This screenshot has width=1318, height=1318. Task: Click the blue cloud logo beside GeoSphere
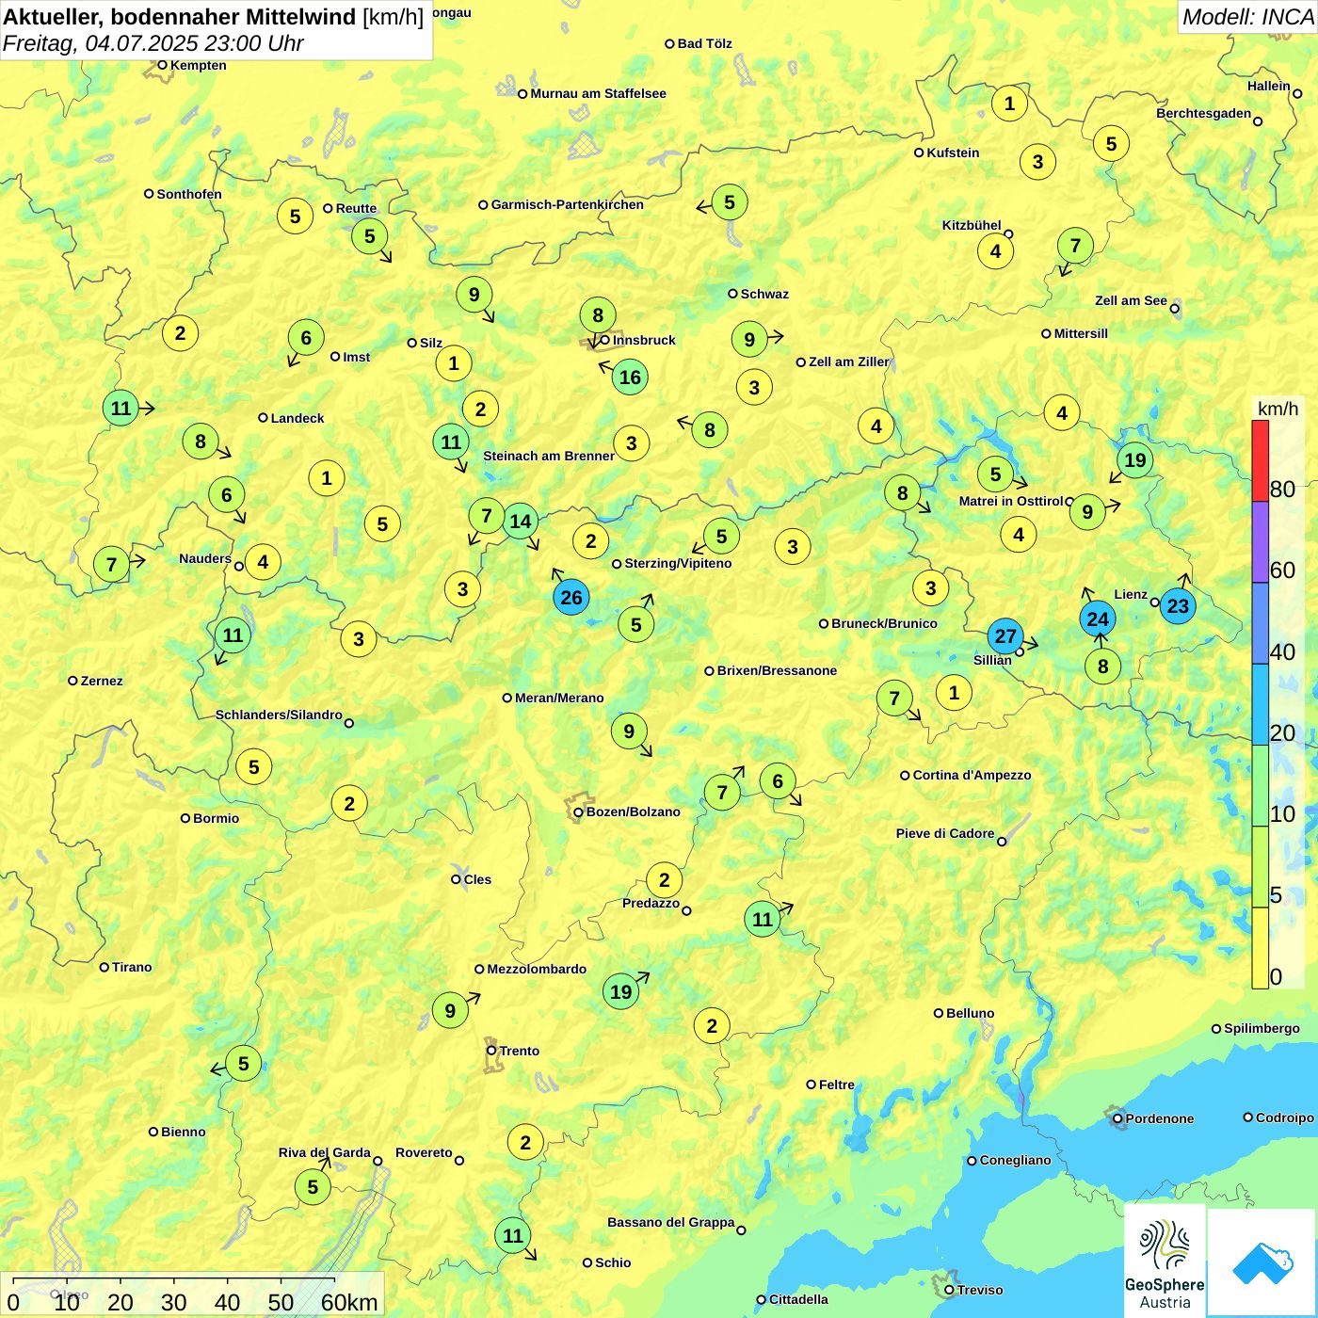click(1262, 1262)
